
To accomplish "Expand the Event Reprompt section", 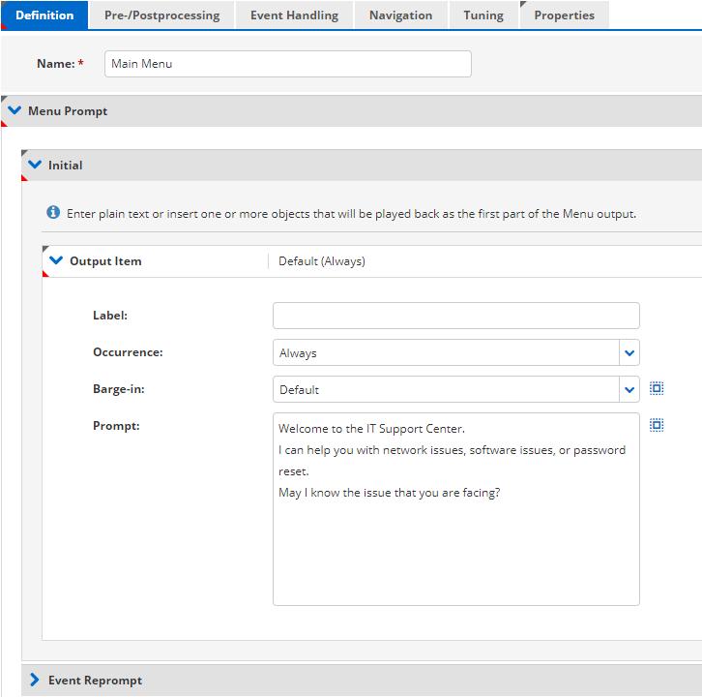I will pos(36,681).
